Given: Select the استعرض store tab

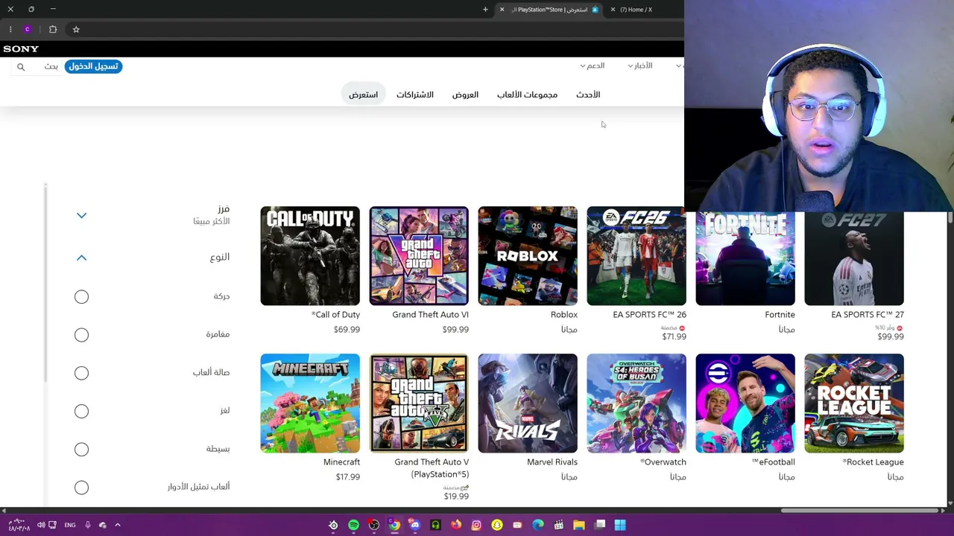Looking at the screenshot, I should (x=363, y=95).
